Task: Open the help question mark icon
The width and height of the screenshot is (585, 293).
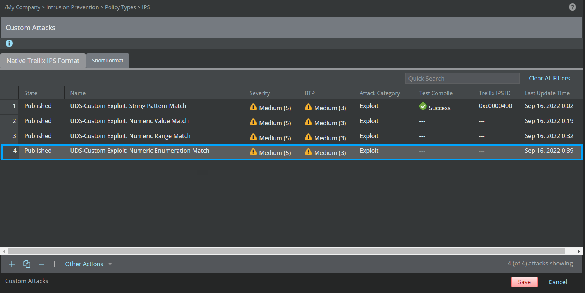Action: tap(572, 7)
